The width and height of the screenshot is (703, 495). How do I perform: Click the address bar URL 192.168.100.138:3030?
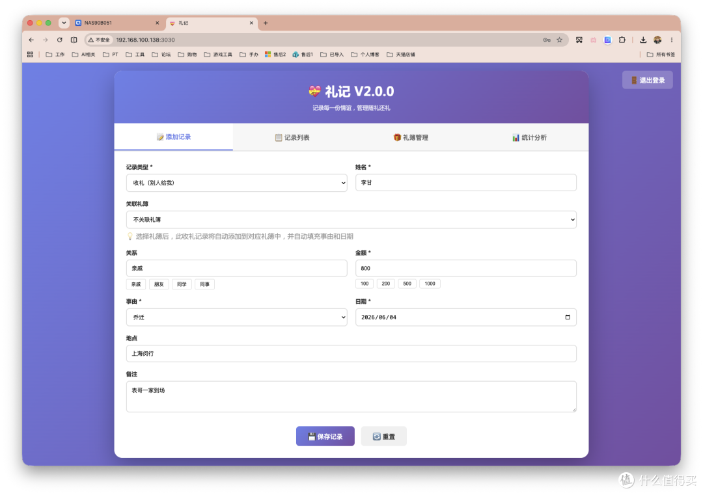145,40
